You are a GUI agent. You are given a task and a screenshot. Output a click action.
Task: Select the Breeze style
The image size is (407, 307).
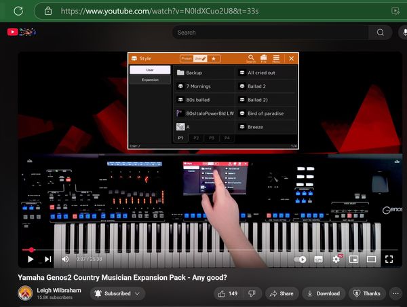point(267,127)
